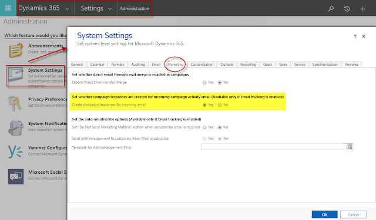Choose Yes for Do Not Send Marketing Material

[x=204, y=127]
